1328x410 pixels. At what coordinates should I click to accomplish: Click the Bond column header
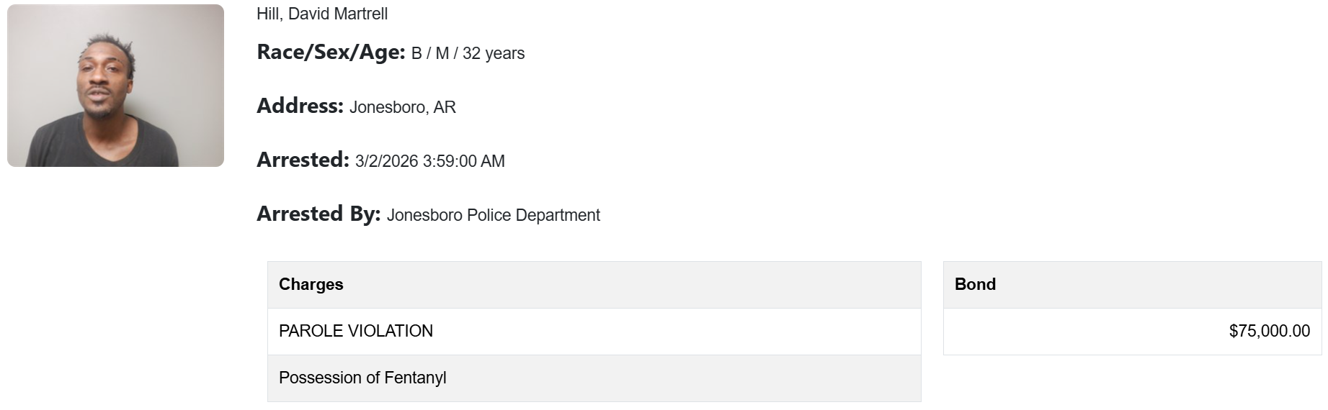pos(975,284)
